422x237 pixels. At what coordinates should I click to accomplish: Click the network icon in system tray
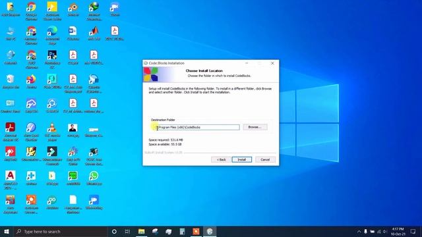379,231
